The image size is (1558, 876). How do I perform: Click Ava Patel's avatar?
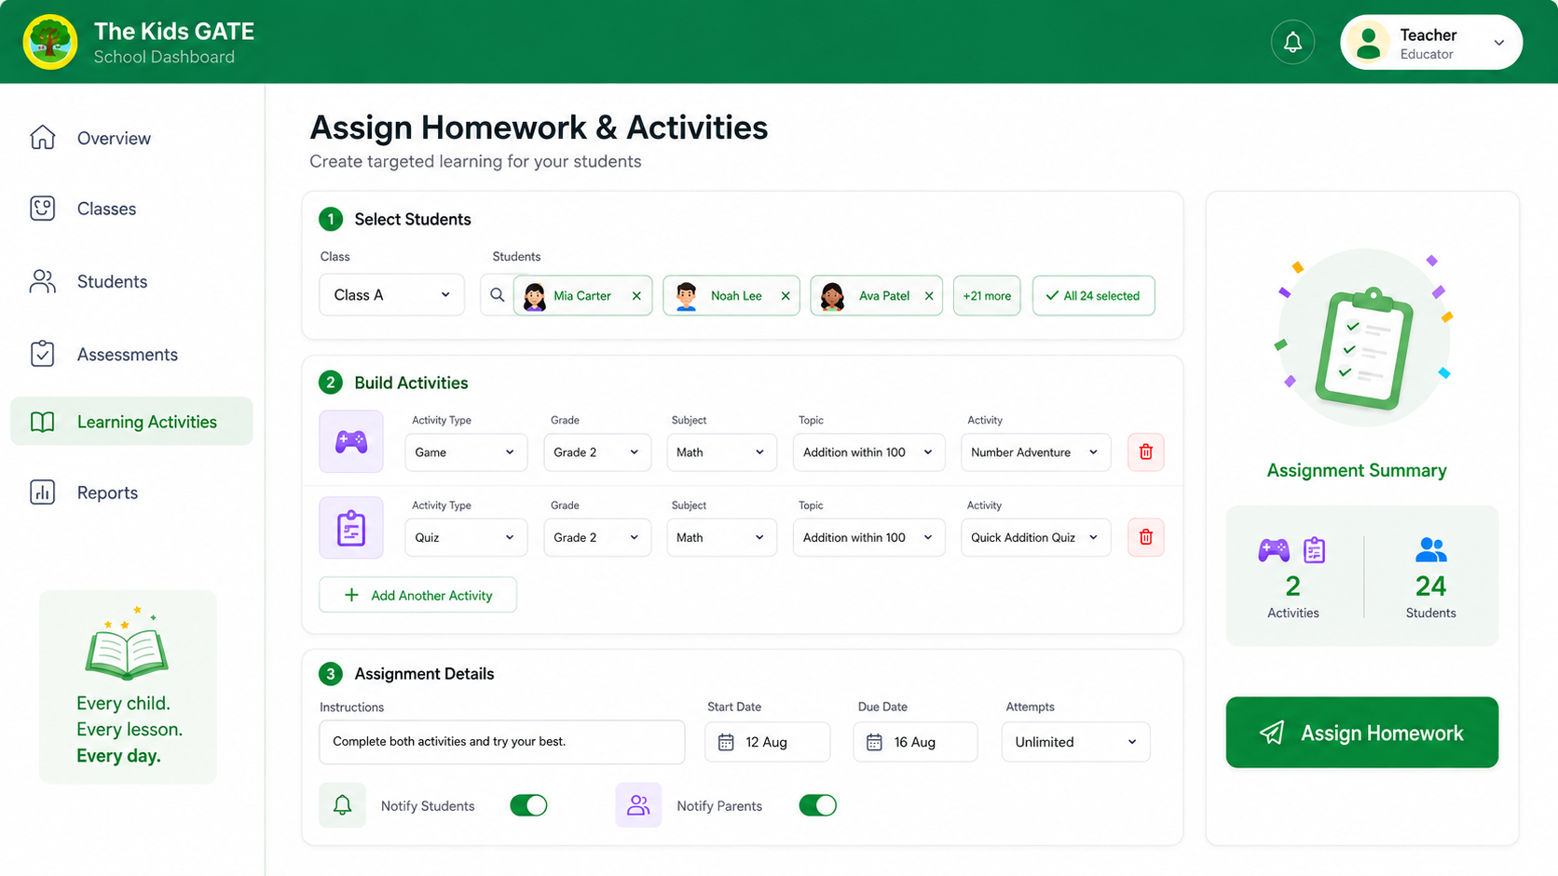coord(832,296)
